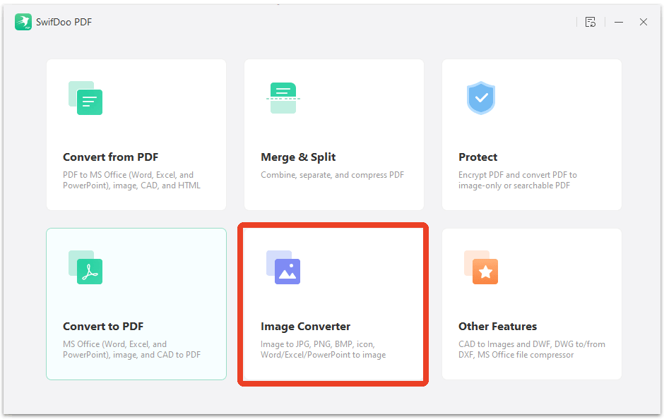Click the Merge & Split icon
This screenshot has height=419, width=664.
(x=283, y=98)
